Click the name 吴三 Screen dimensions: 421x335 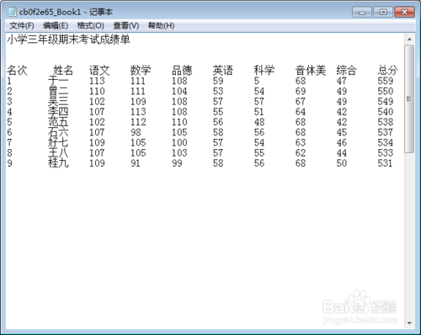pos(58,101)
